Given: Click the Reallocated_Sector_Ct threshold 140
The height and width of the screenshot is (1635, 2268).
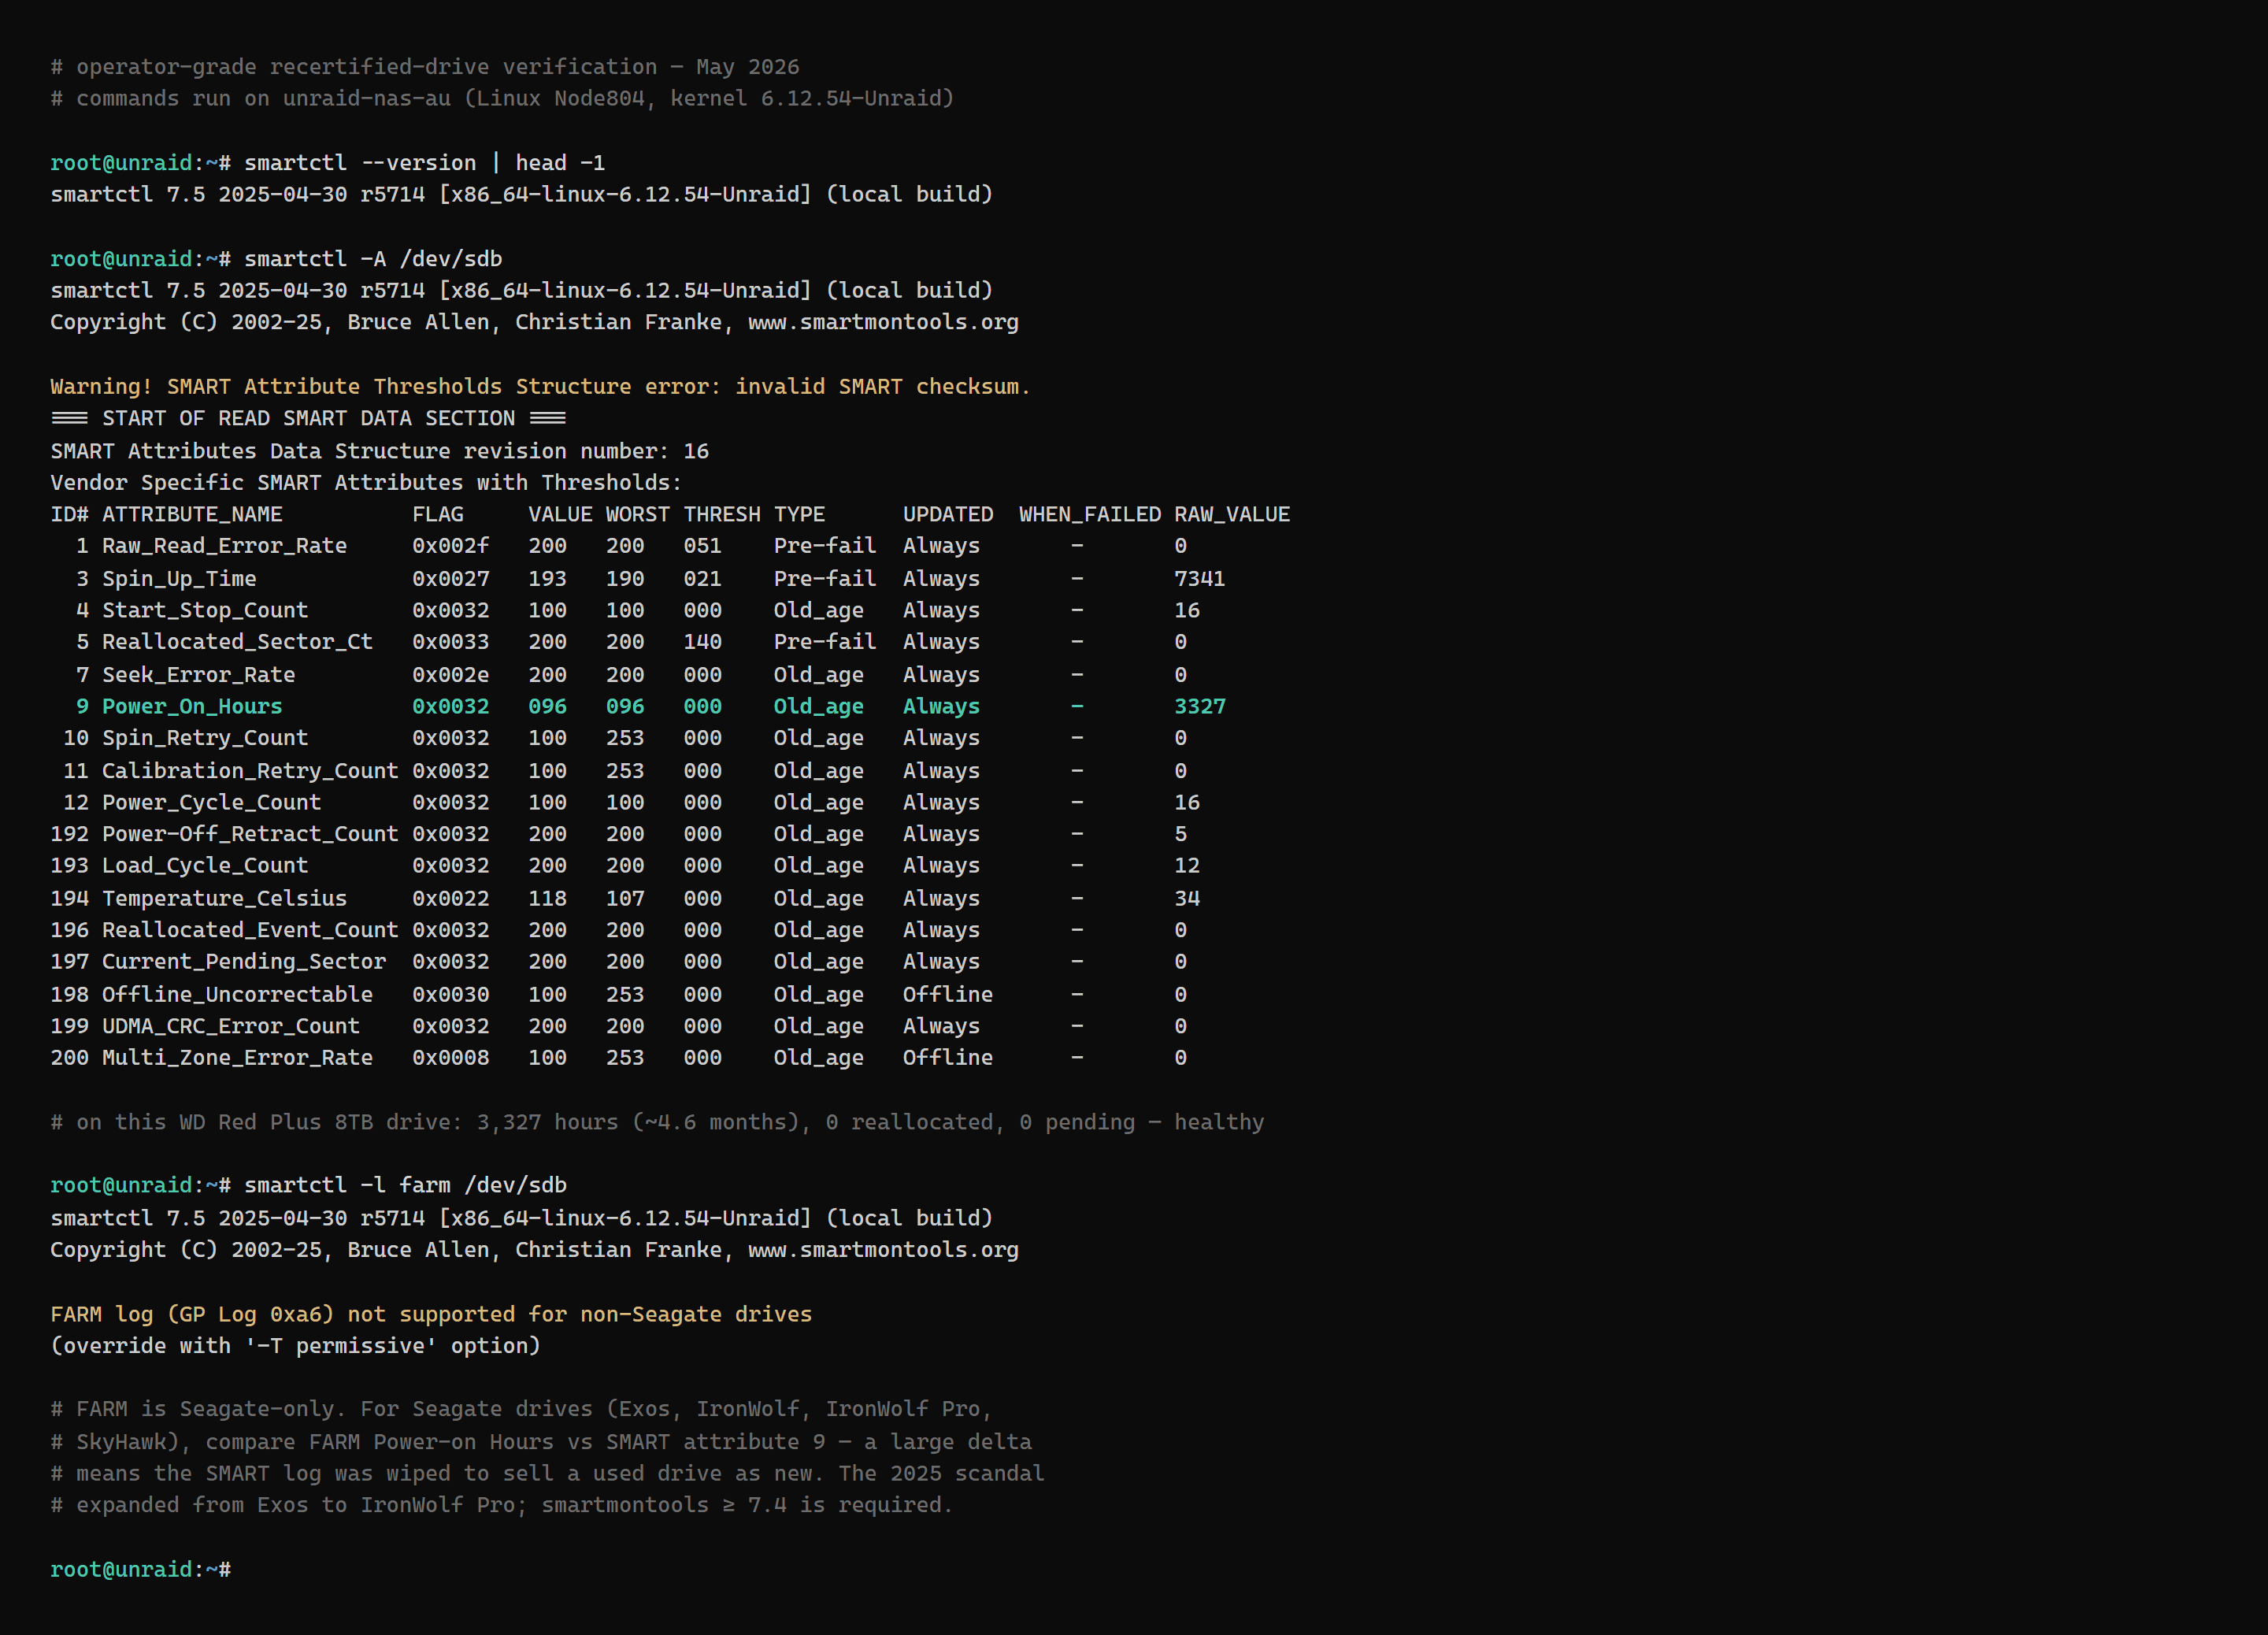Looking at the screenshot, I should [x=702, y=642].
